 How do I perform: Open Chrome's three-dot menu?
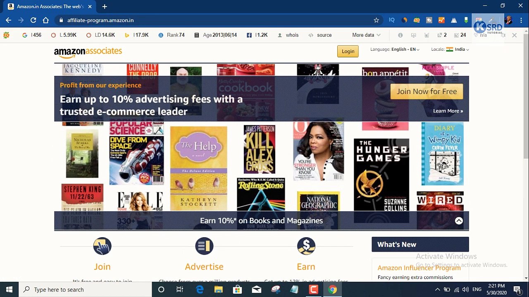pos(521,20)
